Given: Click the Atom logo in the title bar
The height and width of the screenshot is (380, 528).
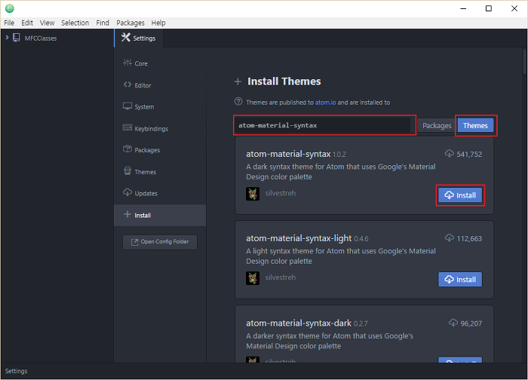Looking at the screenshot, I should [9, 8].
